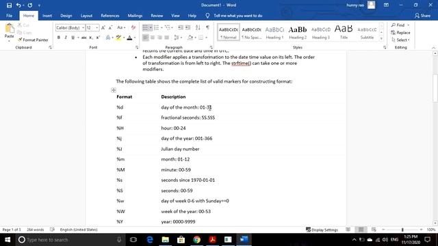Open the multilevel list options
Viewport: 438px width, 246px height.
pyautogui.click(x=168, y=27)
